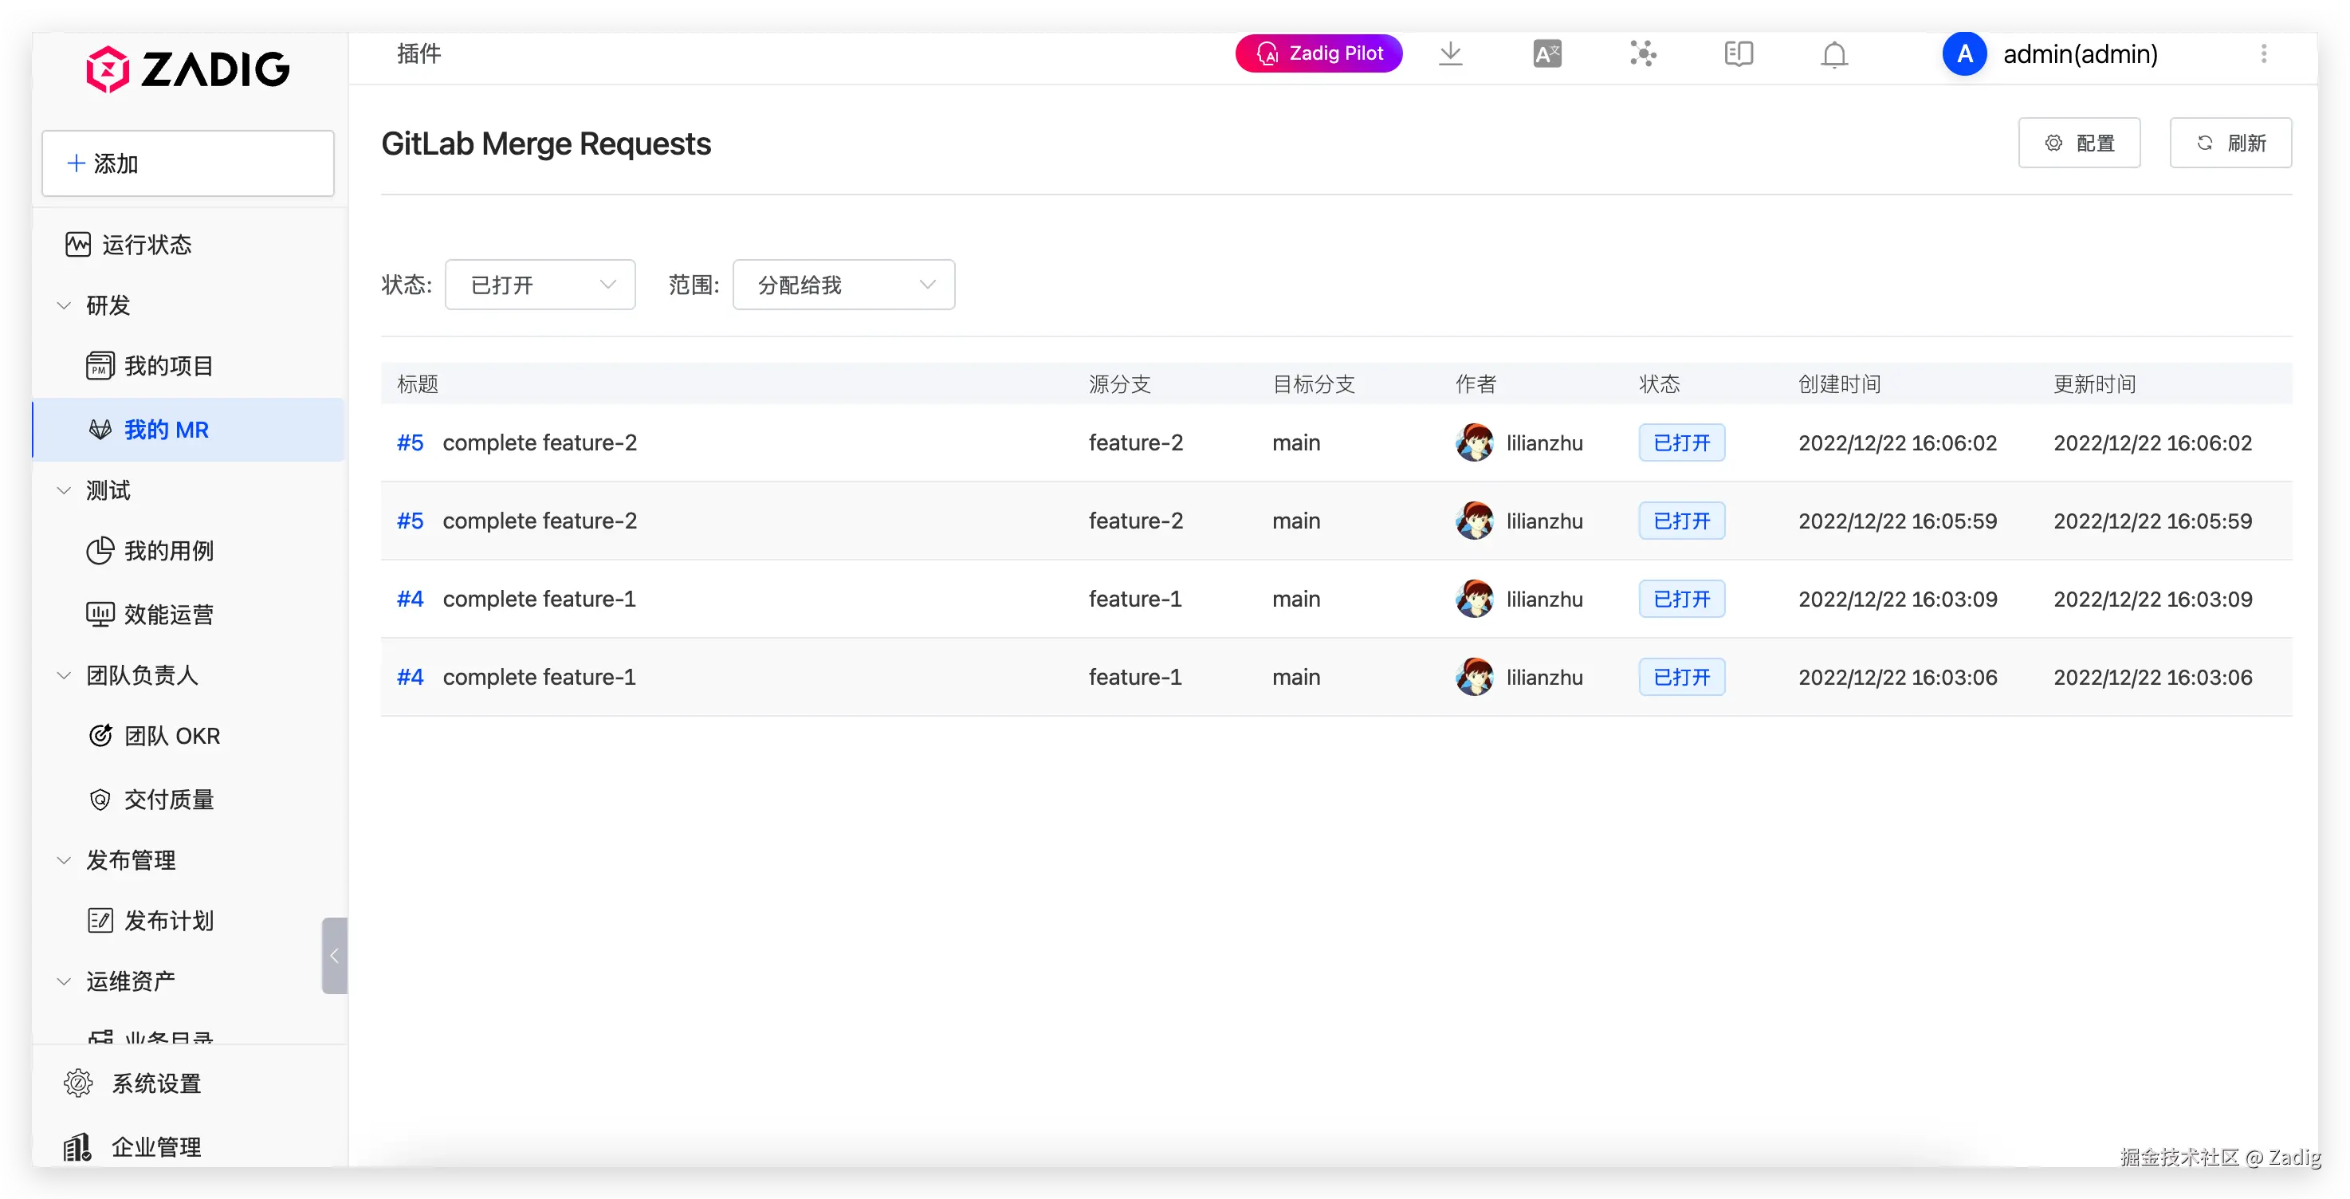Click the Zadig logo

coord(188,69)
